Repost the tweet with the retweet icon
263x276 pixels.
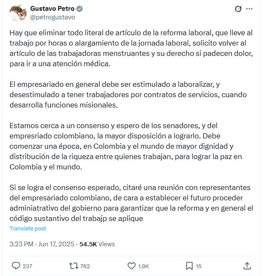74,266
